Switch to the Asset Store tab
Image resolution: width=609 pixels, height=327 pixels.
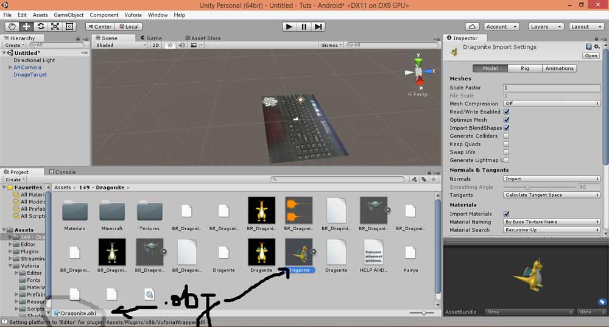coord(203,38)
